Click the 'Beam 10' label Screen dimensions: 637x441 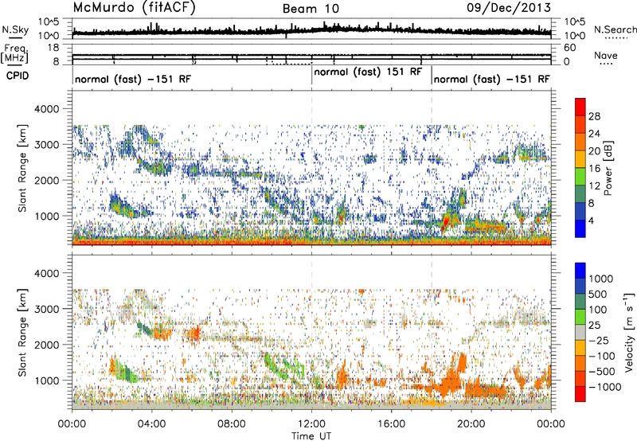311,9
